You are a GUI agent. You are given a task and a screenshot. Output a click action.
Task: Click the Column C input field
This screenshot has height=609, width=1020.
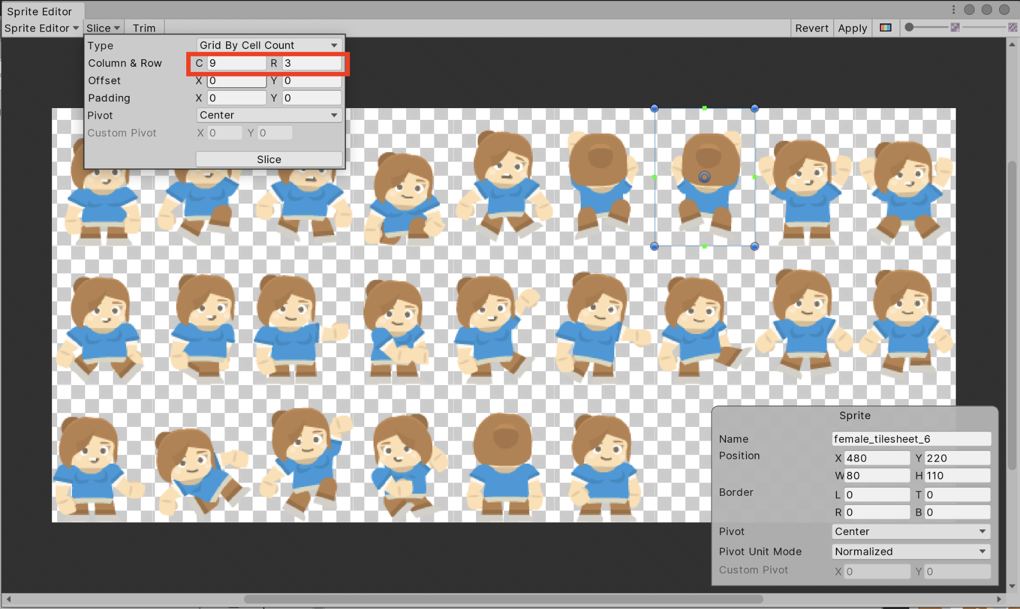pos(233,63)
